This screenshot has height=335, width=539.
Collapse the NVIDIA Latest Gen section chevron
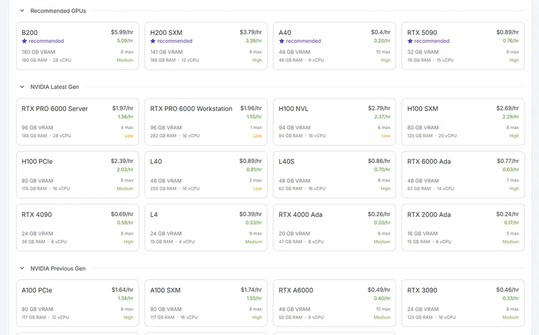(x=22, y=87)
